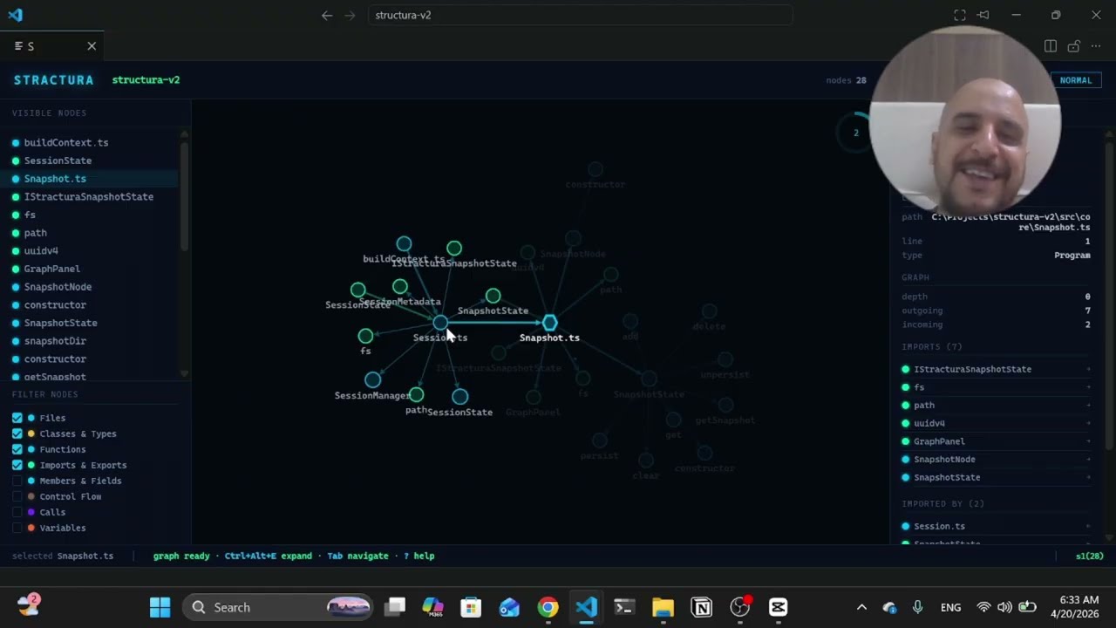Select the dimmed 'get' graph node
This screenshot has height=628, width=1116.
[673, 420]
